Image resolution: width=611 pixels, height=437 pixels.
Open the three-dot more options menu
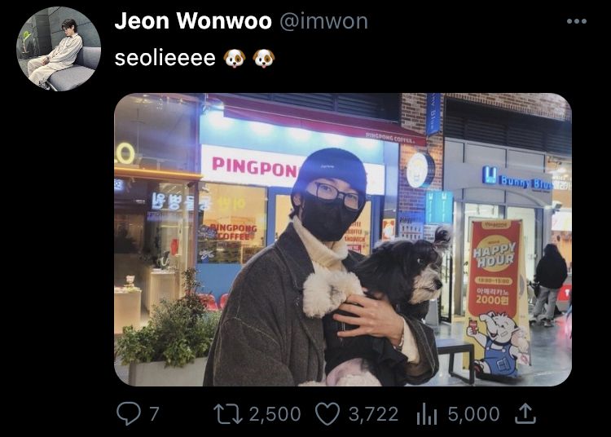pos(577,21)
